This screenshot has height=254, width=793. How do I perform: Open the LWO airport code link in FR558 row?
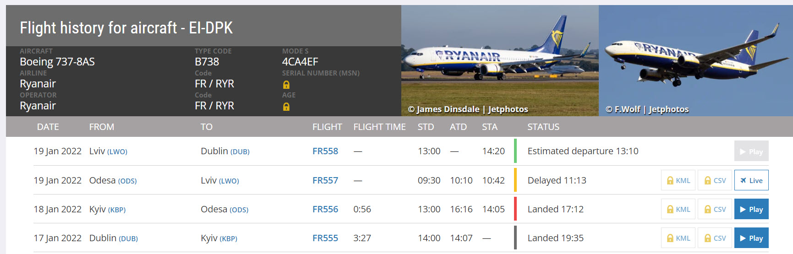(117, 152)
